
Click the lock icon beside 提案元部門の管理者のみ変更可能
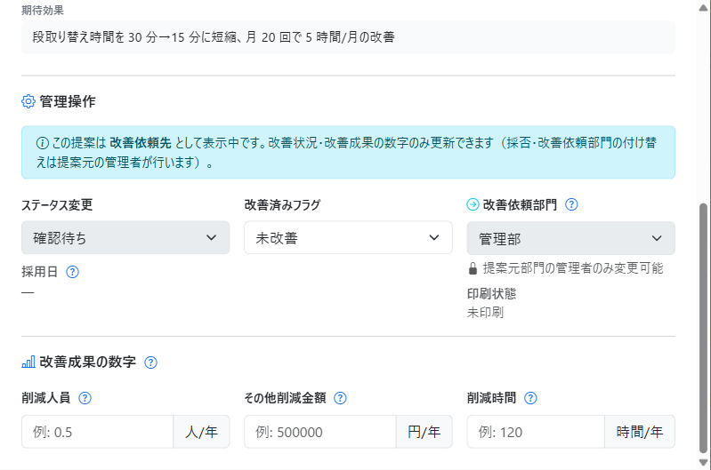coord(473,268)
